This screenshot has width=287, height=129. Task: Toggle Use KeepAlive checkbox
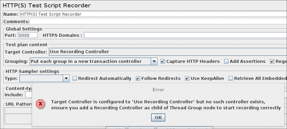click(187, 79)
